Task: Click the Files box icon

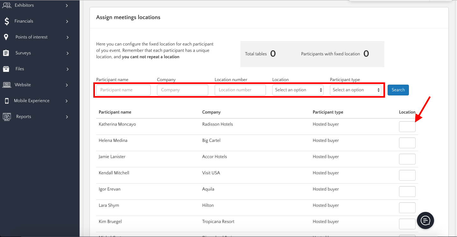Action: coord(6,69)
